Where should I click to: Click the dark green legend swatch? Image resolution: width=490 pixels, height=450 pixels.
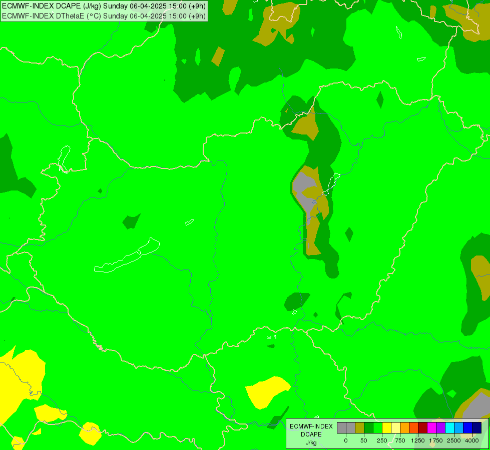click(369, 428)
